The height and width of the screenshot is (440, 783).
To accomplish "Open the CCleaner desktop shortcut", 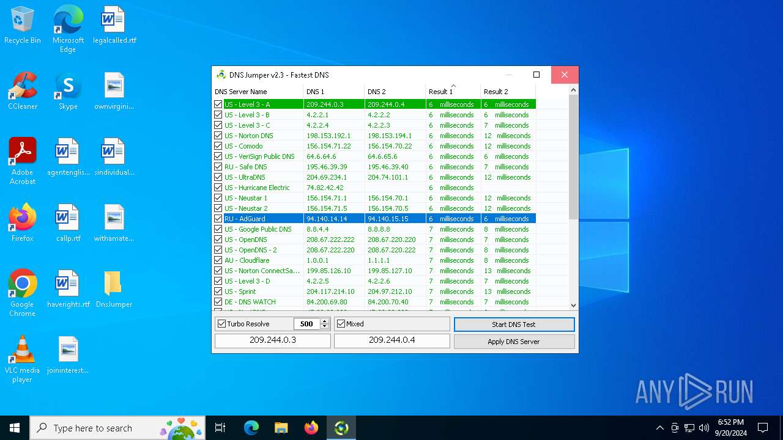I will click(23, 92).
